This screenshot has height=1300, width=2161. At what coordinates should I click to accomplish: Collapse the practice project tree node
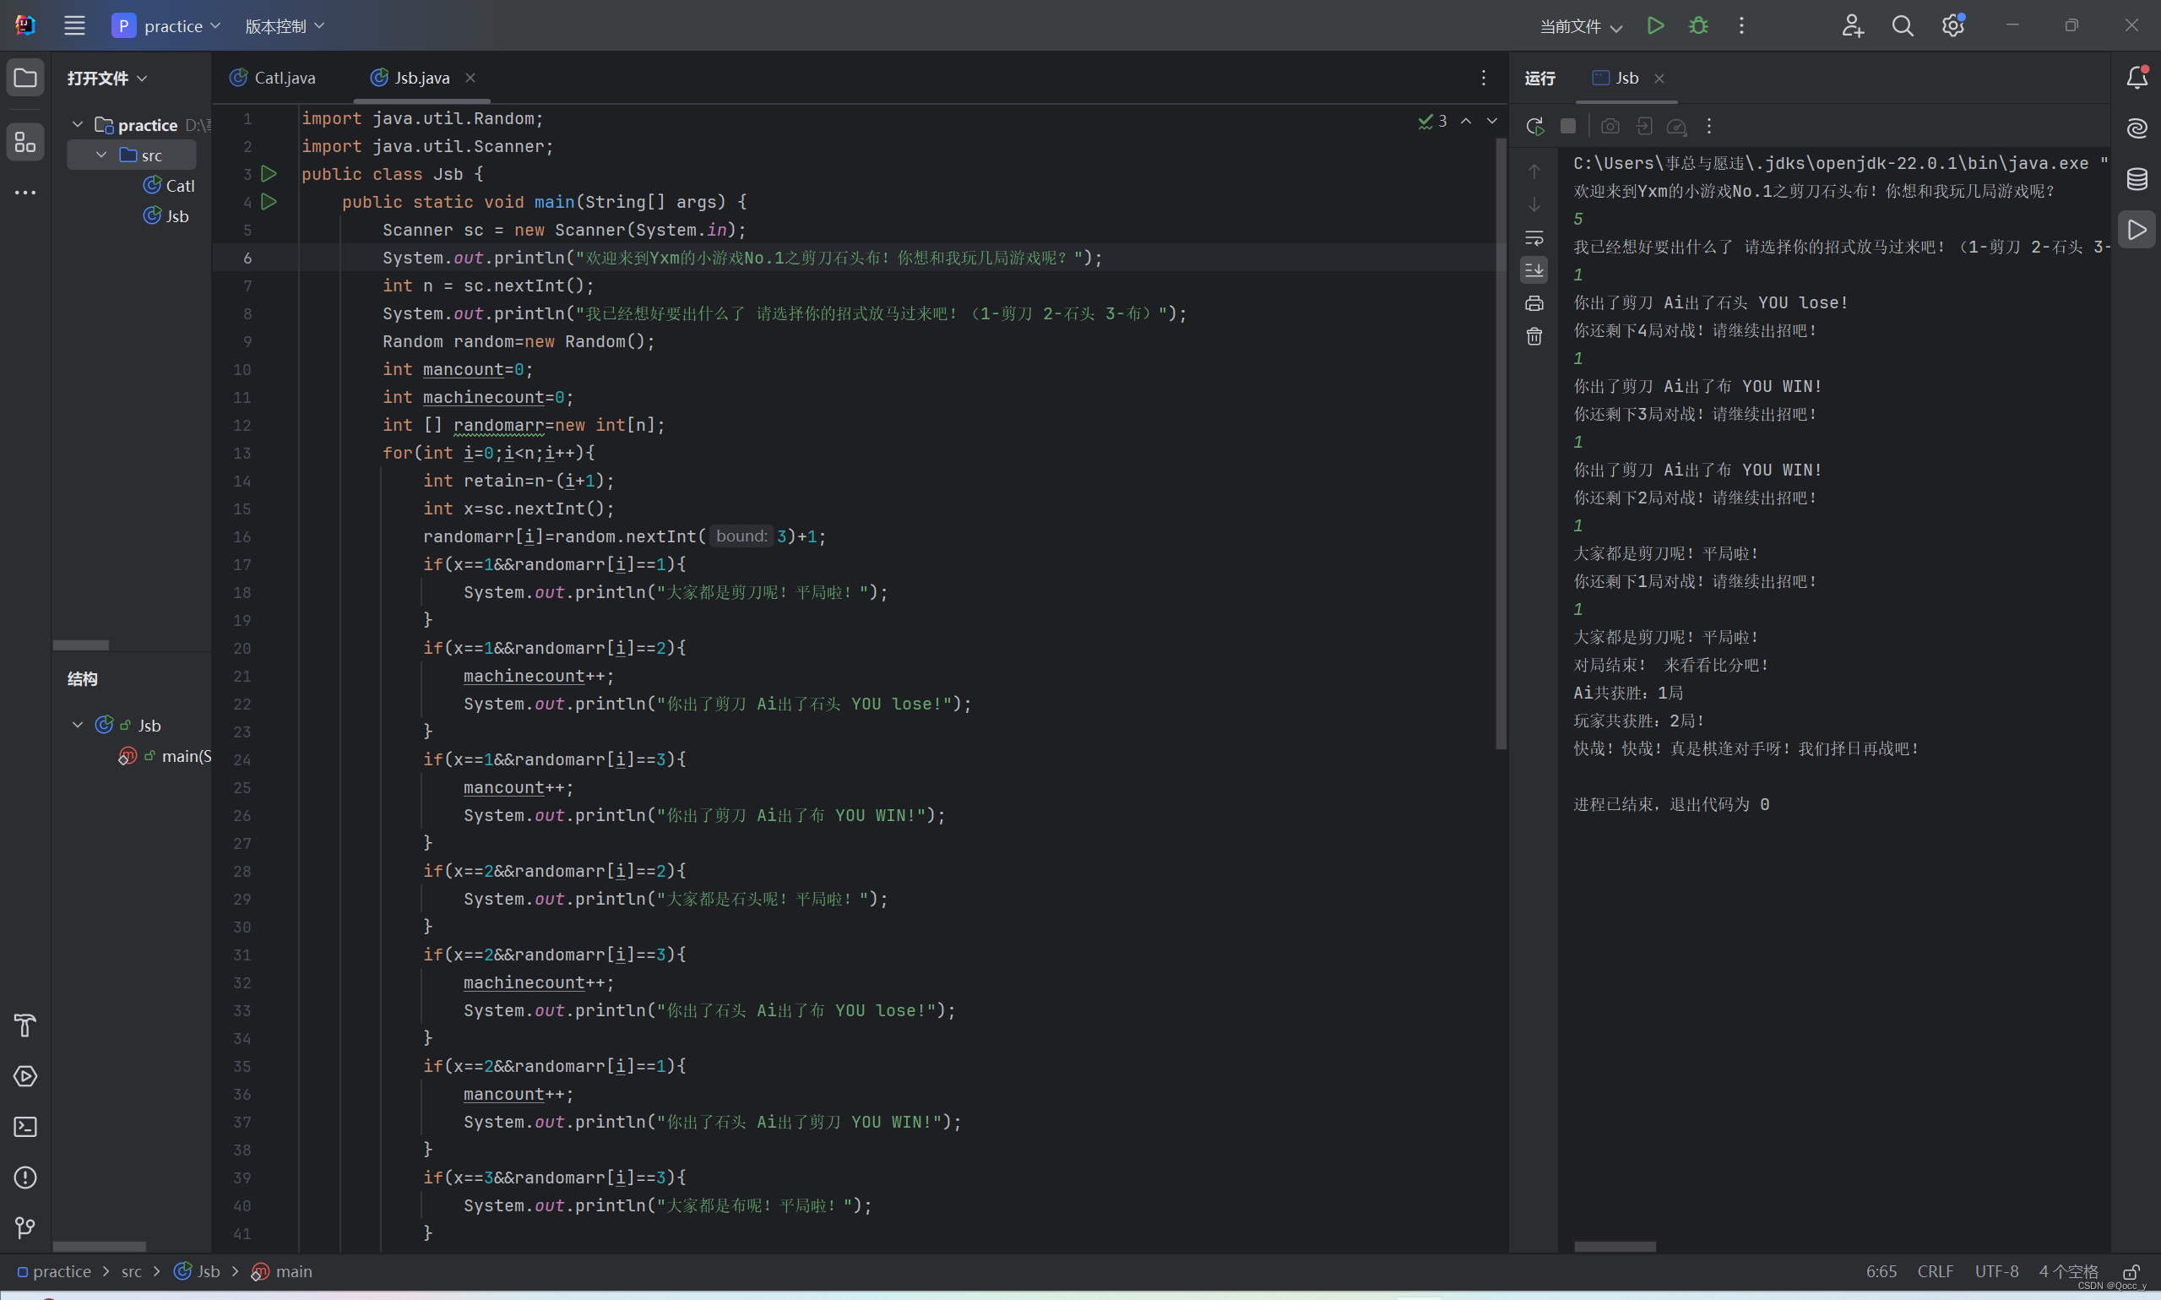pyautogui.click(x=77, y=124)
